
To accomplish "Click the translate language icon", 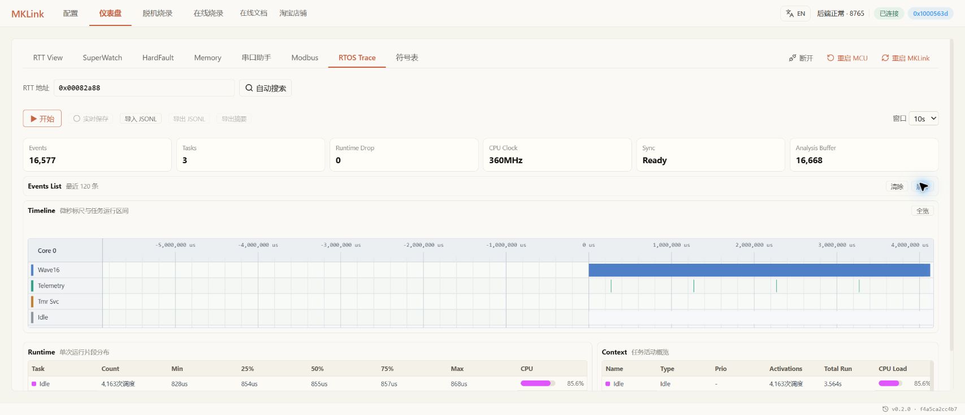I will 790,14.
